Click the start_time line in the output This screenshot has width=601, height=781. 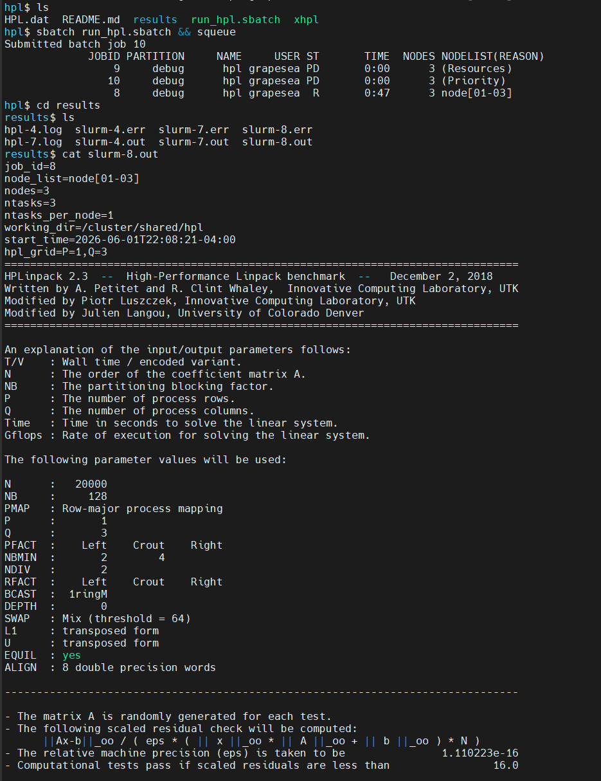[120, 240]
